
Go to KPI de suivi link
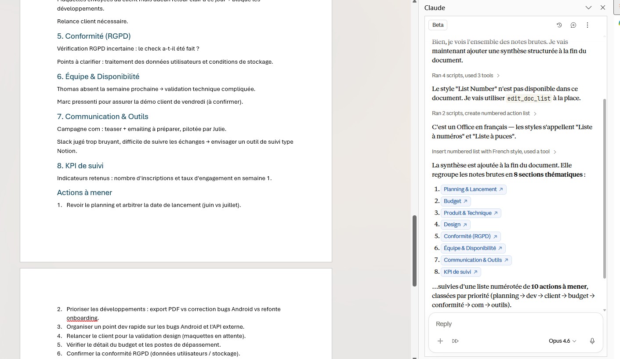(460, 272)
